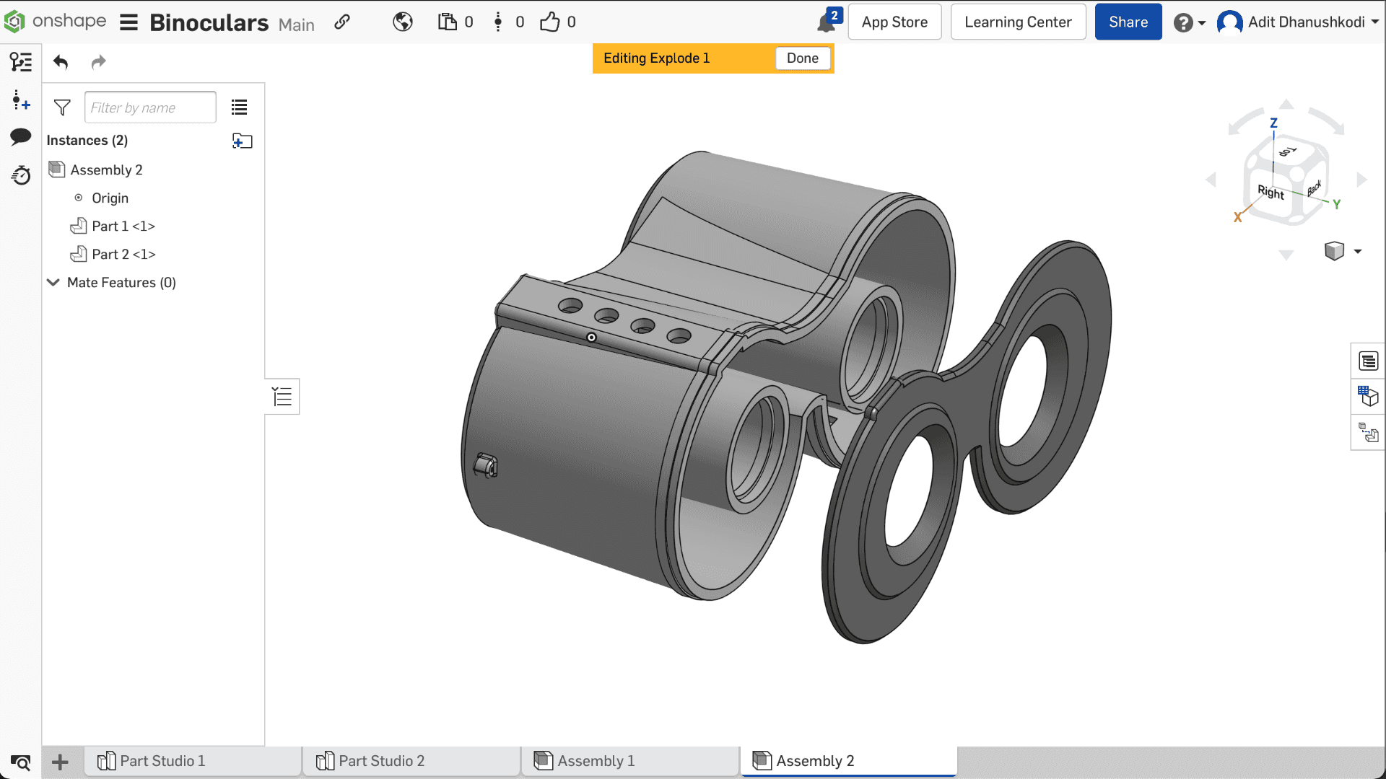Collapse the Mate Features section
This screenshot has height=779, width=1386.
tap(53, 283)
